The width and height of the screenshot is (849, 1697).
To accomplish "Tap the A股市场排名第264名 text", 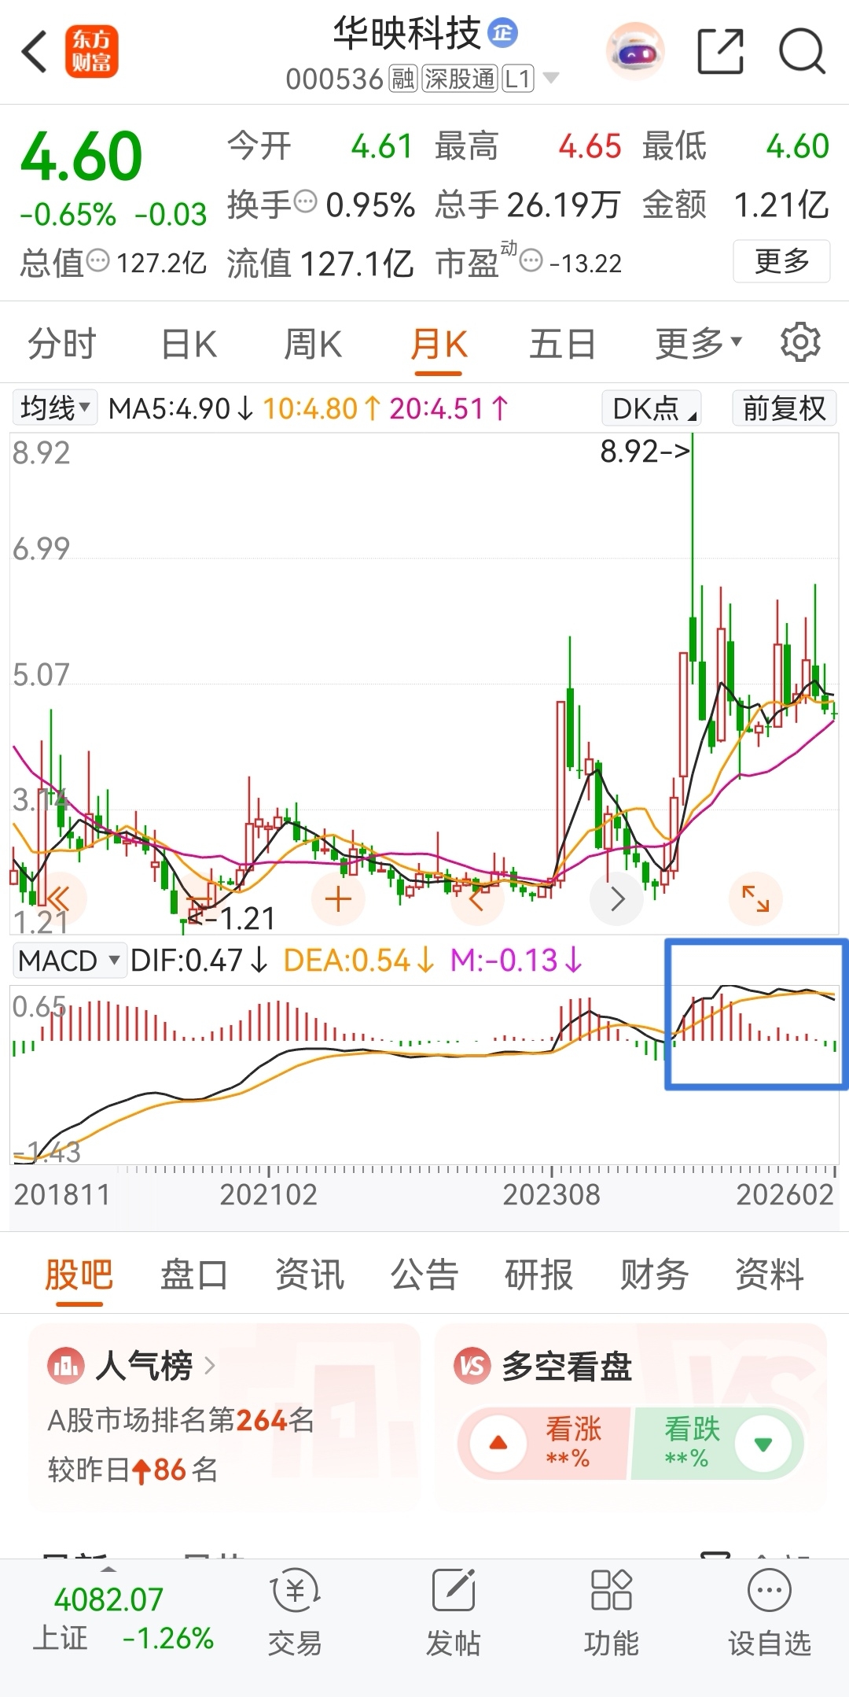I will click(181, 1420).
